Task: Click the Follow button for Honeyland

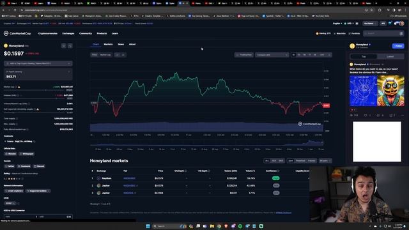Action: tap(398, 46)
